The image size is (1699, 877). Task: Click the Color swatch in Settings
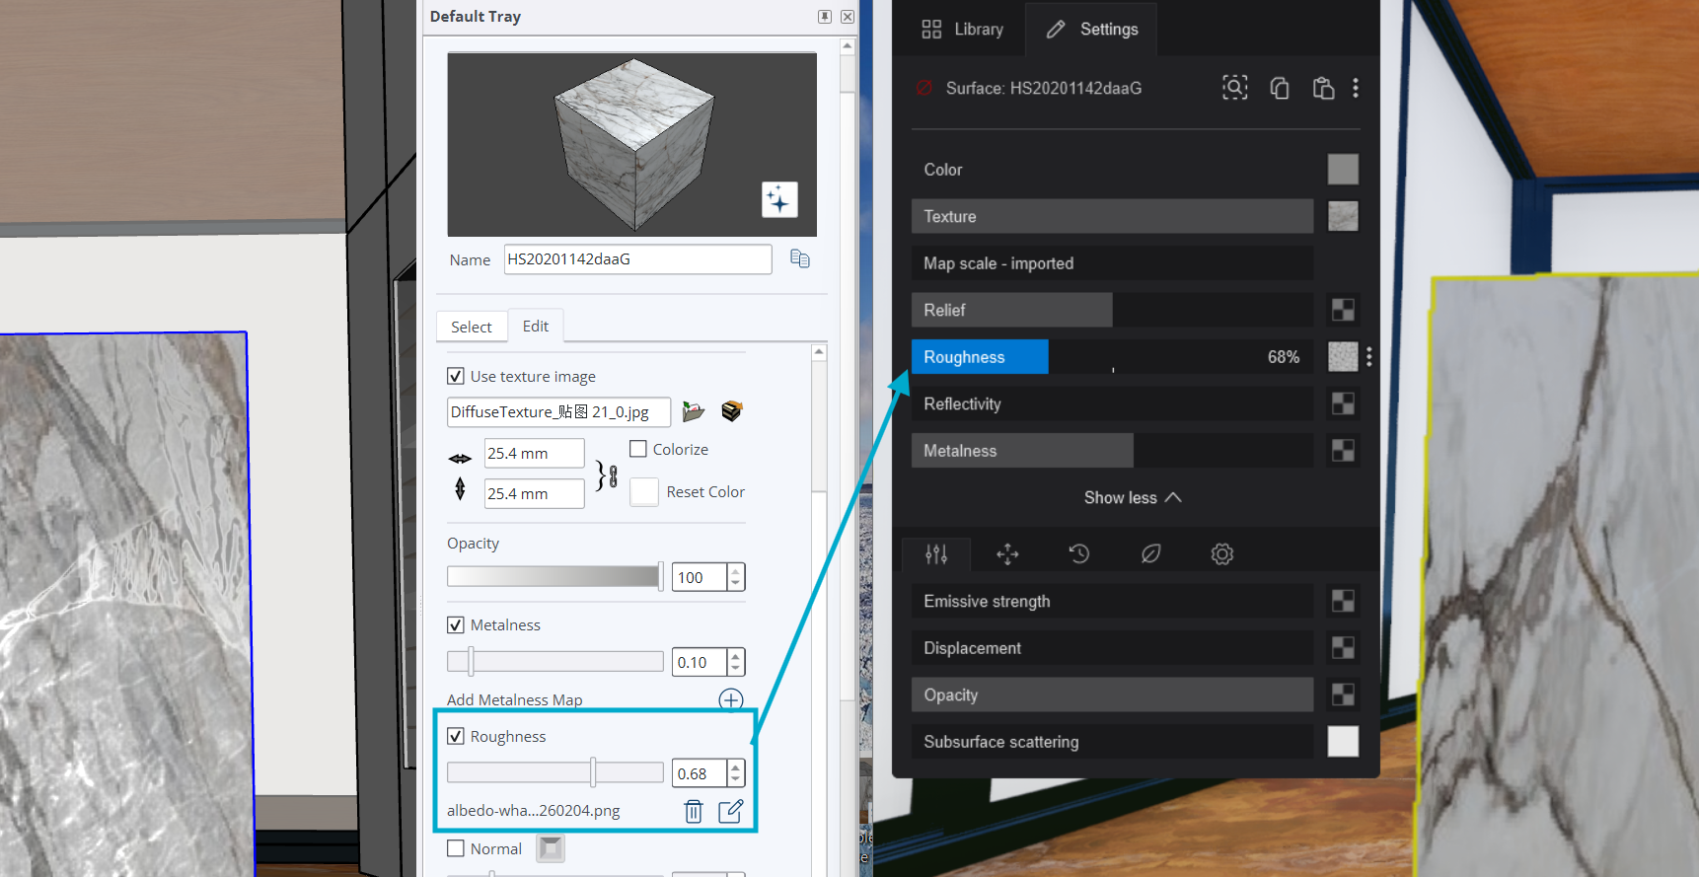tap(1342, 170)
